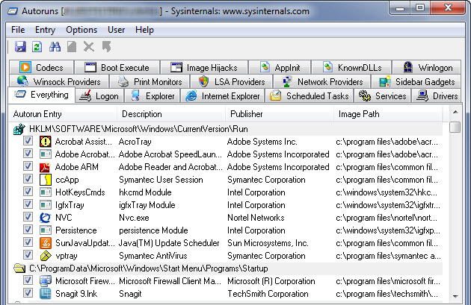This screenshot has height=305, width=471.
Task: Open the AppInit tab
Action: (x=280, y=67)
